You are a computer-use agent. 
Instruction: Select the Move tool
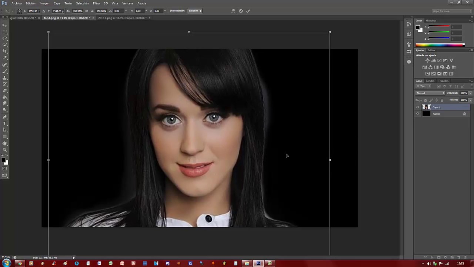coord(5,25)
